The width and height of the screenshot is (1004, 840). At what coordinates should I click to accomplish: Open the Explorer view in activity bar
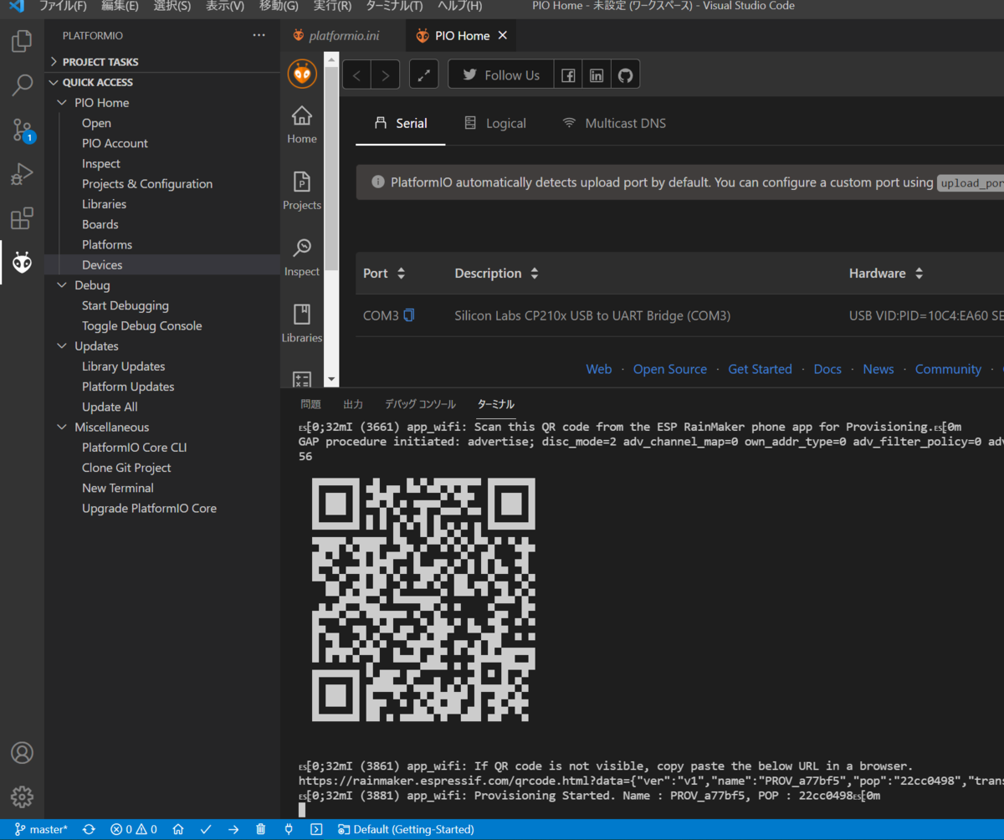click(x=22, y=41)
